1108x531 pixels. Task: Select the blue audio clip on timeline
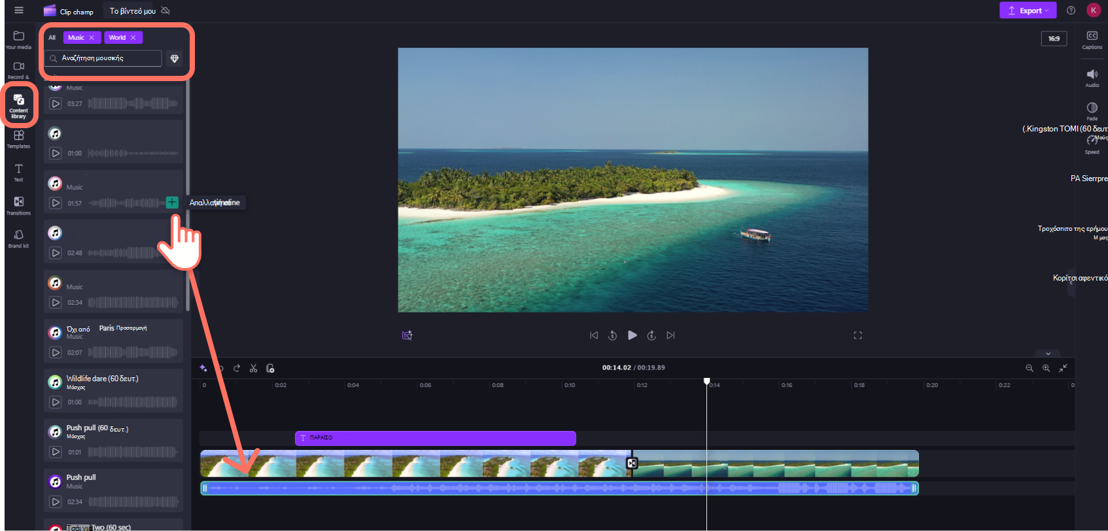point(559,488)
